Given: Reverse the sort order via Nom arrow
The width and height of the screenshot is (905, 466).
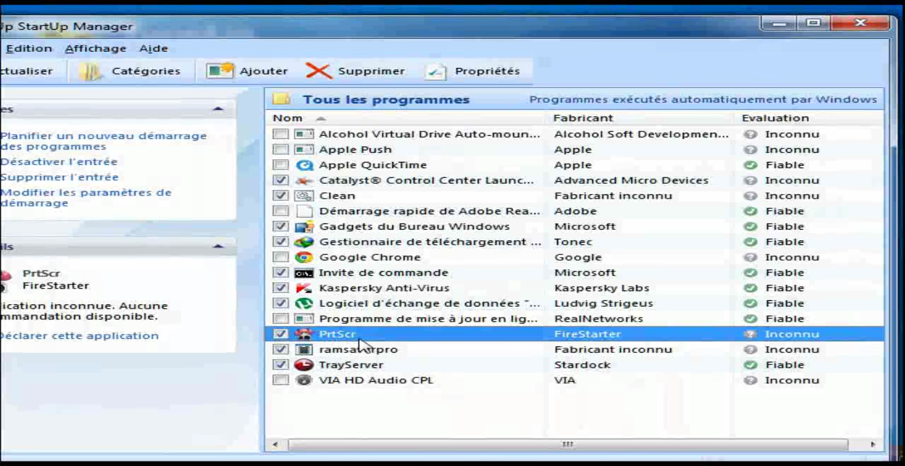Looking at the screenshot, I should click(x=320, y=118).
